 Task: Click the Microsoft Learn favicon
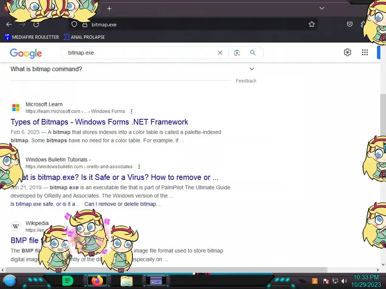[x=16, y=107]
